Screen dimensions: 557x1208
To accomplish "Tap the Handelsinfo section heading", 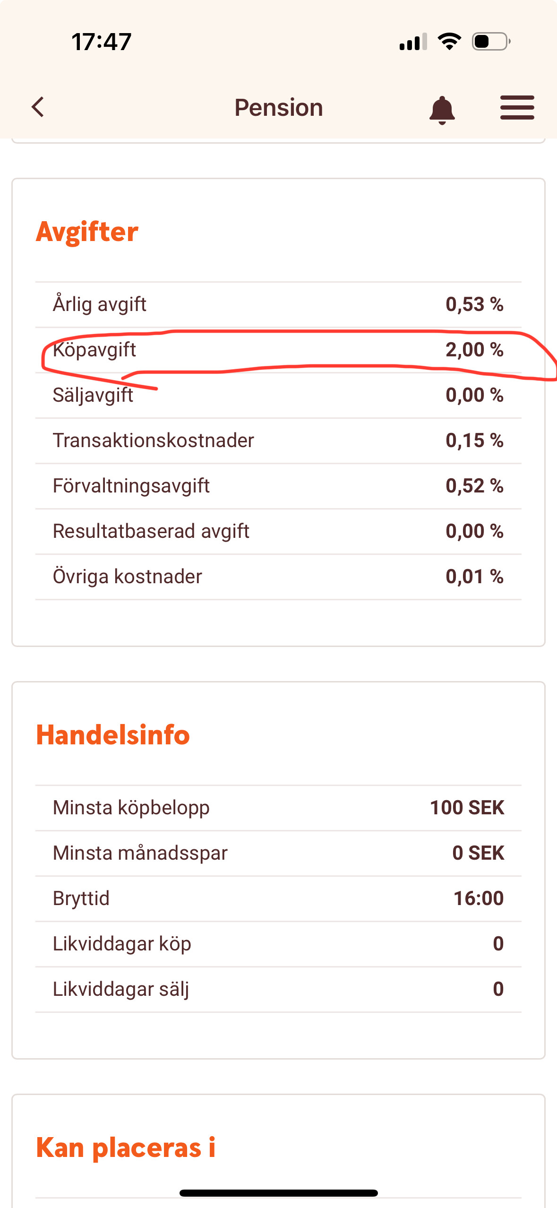I will point(113,735).
